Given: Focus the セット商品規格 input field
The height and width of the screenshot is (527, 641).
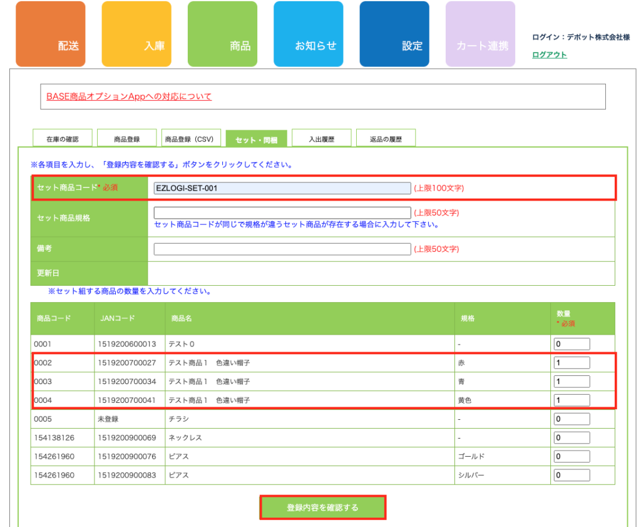Looking at the screenshot, I should click(282, 212).
